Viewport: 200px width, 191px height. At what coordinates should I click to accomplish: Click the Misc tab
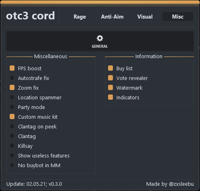tap(178, 17)
